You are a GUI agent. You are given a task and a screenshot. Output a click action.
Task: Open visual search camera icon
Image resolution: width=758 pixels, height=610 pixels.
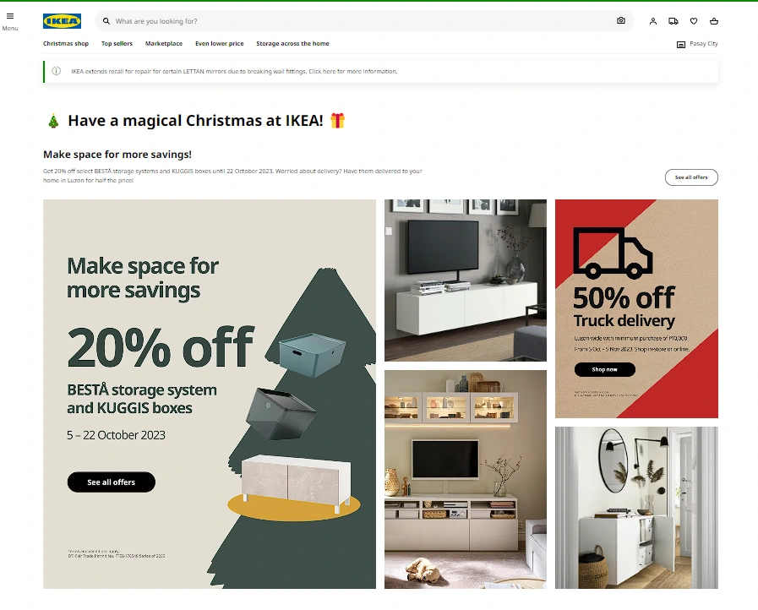[621, 21]
